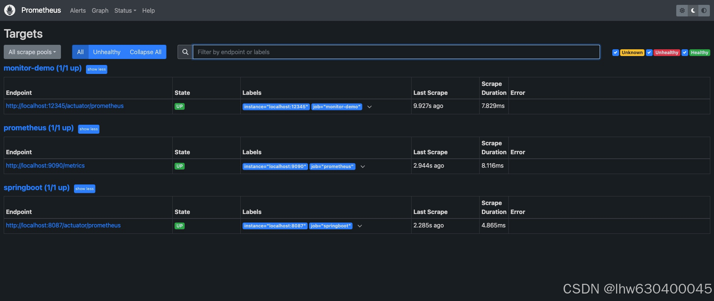This screenshot has height=301, width=714.
Task: Click the job="prometheus" label badge
Action: pos(332,167)
